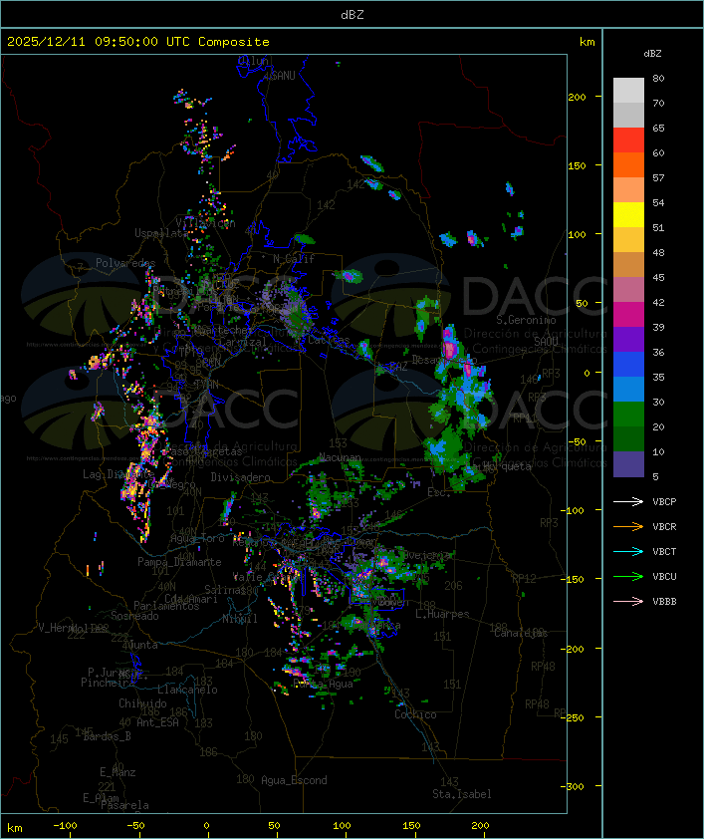
Task: Click the VBCU legend label
Action: coord(664,576)
